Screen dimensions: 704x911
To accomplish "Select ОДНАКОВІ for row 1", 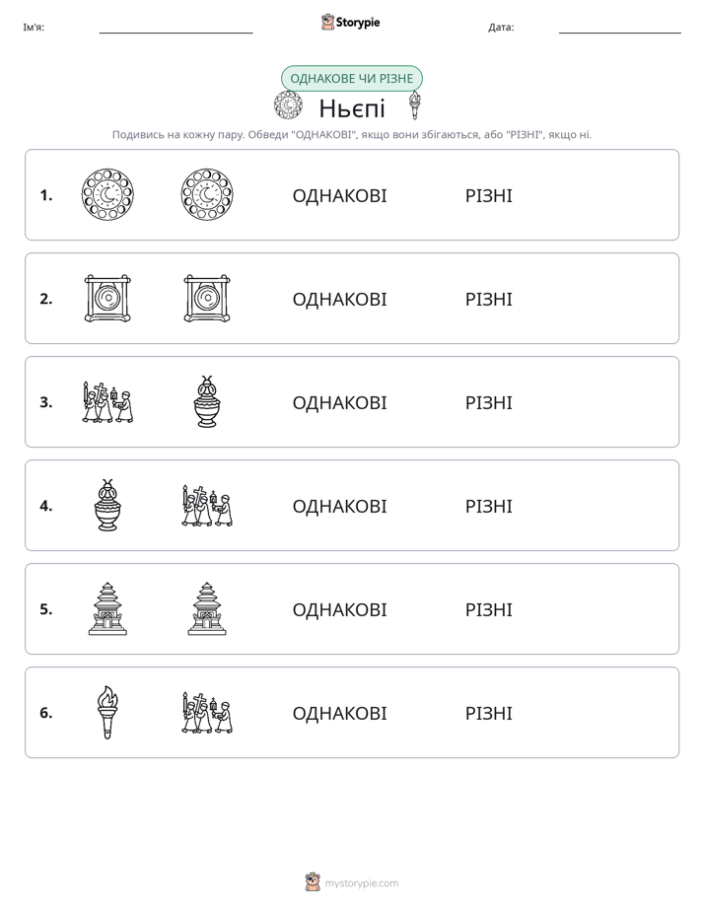I will (x=339, y=196).
